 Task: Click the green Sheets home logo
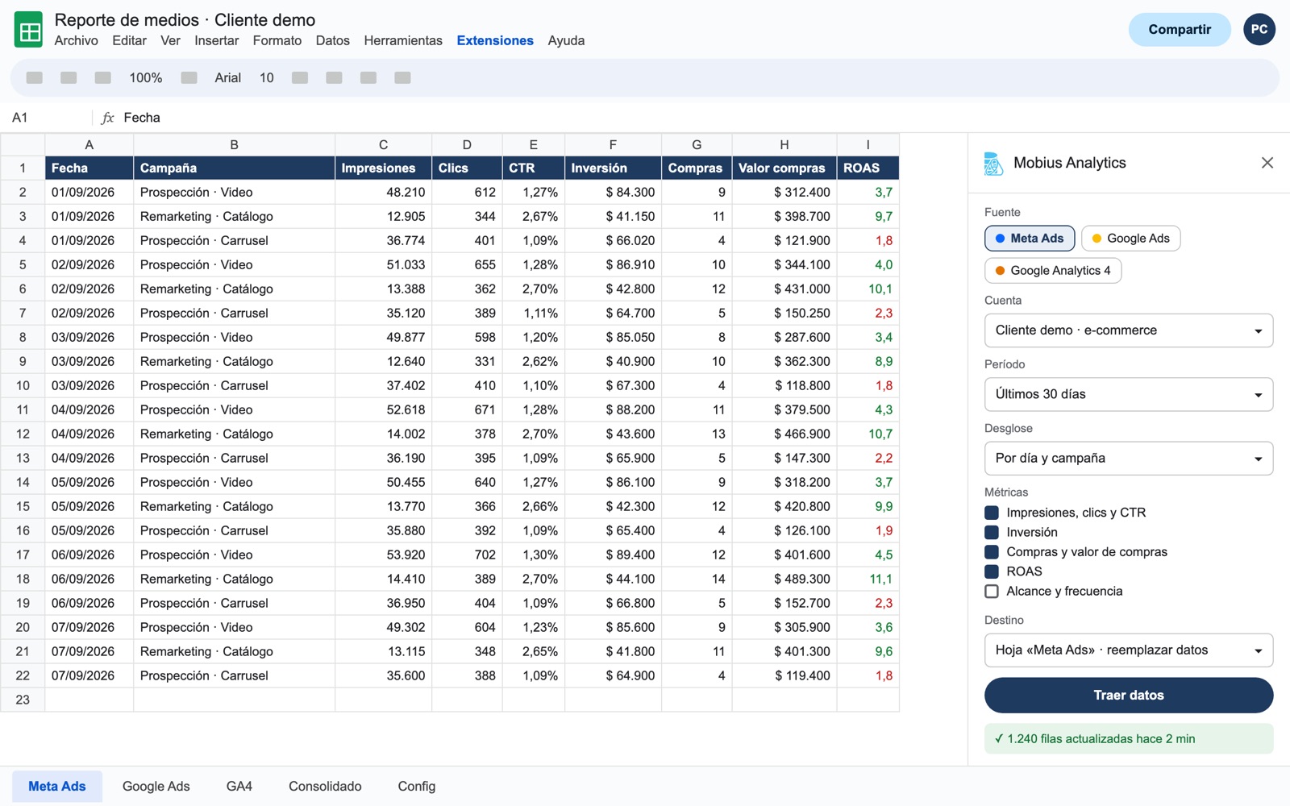click(x=29, y=30)
